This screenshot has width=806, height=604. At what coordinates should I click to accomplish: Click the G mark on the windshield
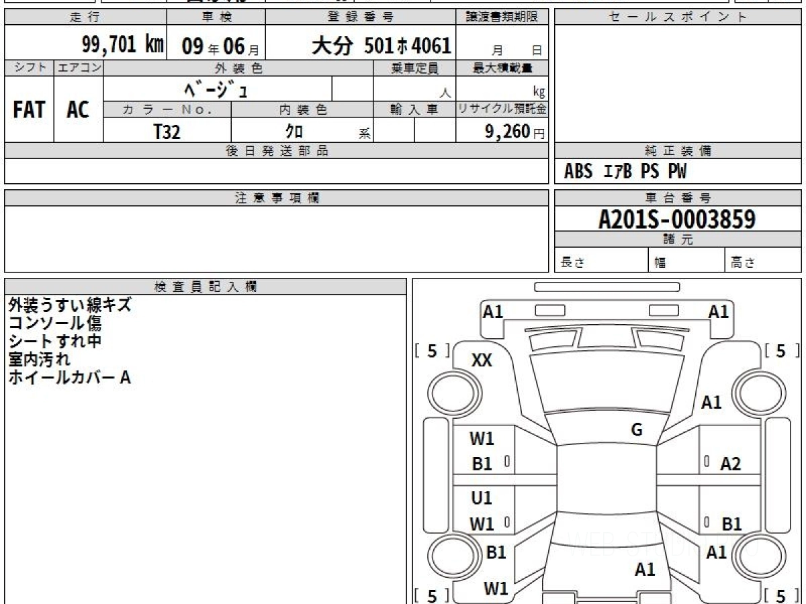pyautogui.click(x=637, y=430)
